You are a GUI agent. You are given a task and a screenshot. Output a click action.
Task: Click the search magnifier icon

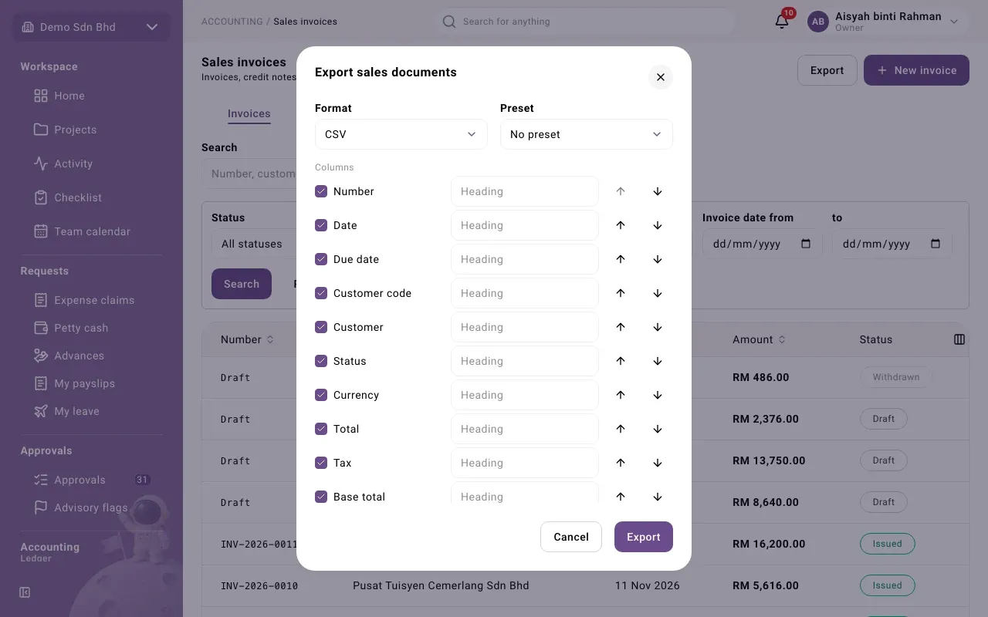click(x=449, y=22)
